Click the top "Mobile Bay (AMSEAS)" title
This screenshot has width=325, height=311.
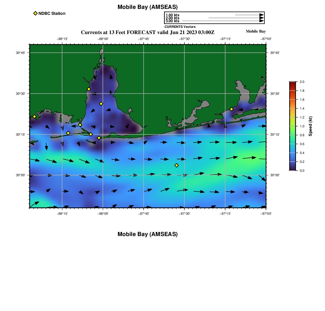(147, 7)
